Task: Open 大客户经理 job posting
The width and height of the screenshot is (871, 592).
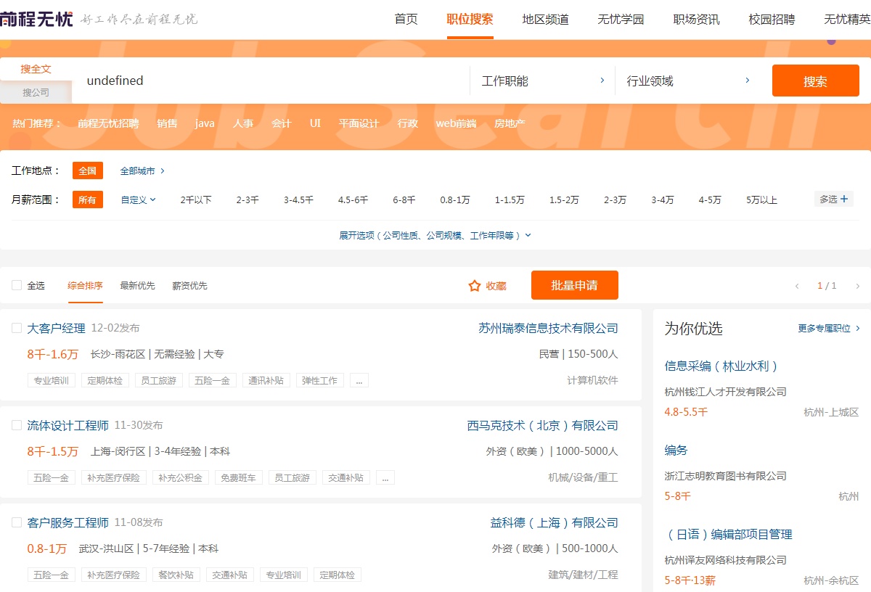Action: pos(57,329)
